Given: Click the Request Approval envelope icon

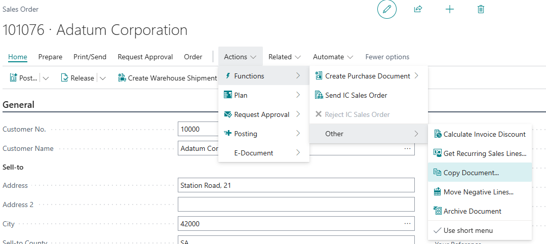Looking at the screenshot, I should coord(228,114).
